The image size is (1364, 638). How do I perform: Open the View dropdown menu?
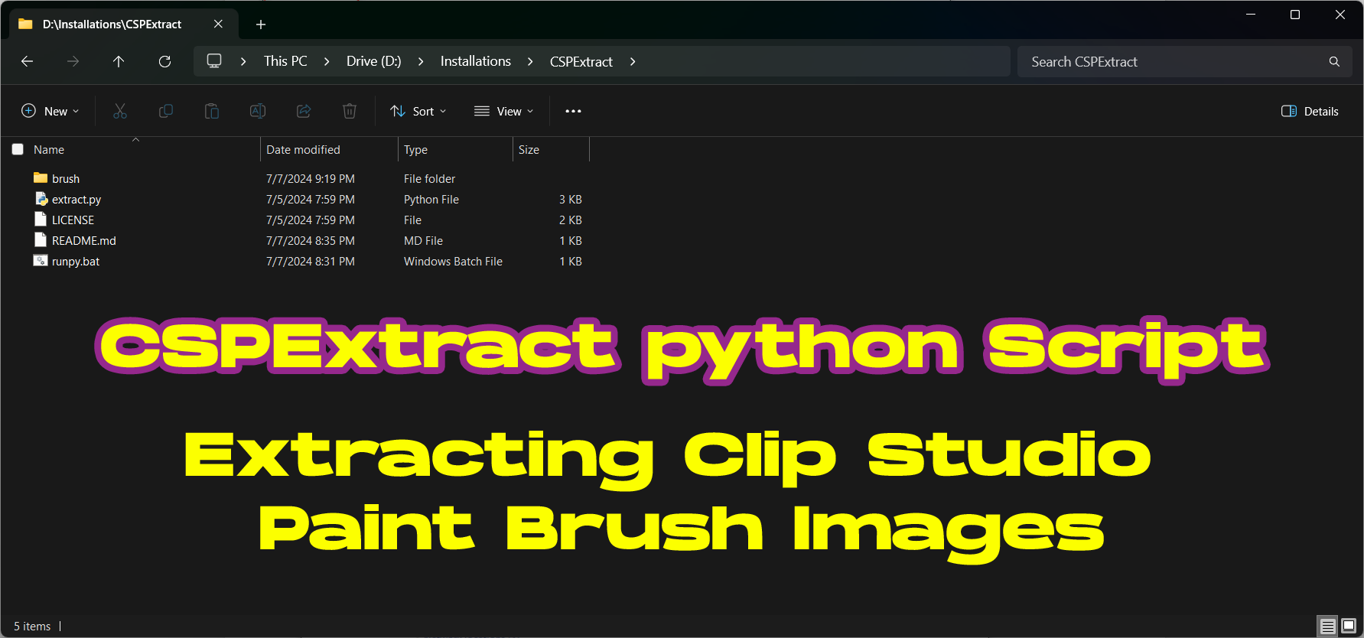(503, 111)
